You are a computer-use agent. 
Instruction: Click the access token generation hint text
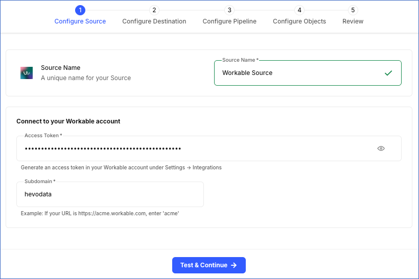click(121, 167)
